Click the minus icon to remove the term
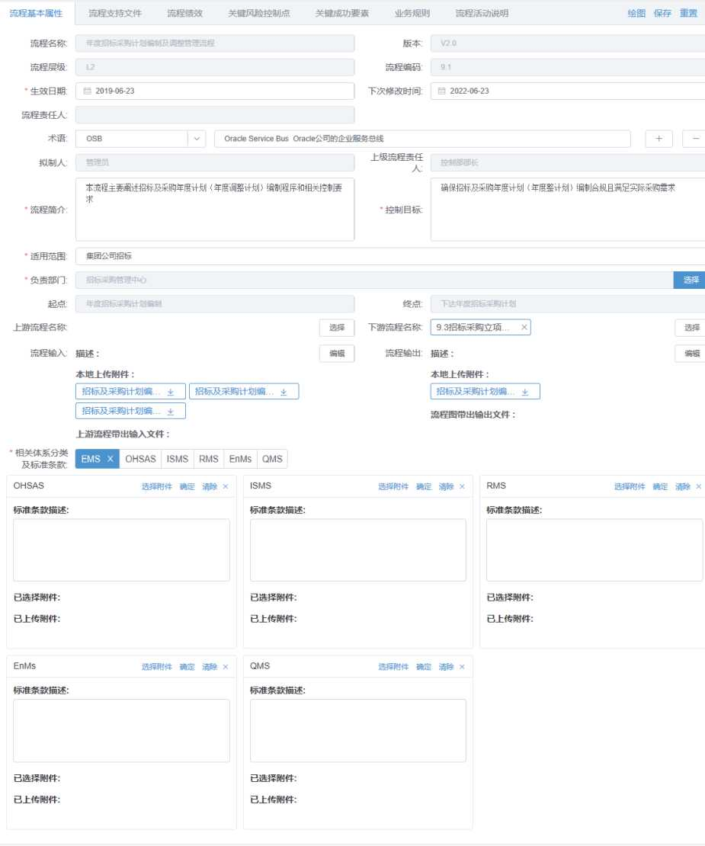This screenshot has height=846, width=705. tap(695, 139)
